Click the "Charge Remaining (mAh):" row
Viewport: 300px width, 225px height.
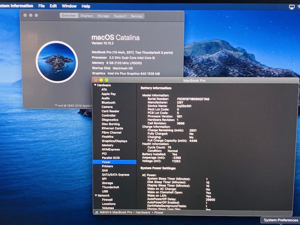pyautogui.click(x=172, y=130)
